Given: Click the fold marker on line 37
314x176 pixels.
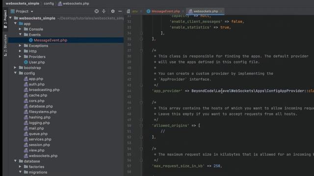Looking at the screenshot, I should click(141, 50).
